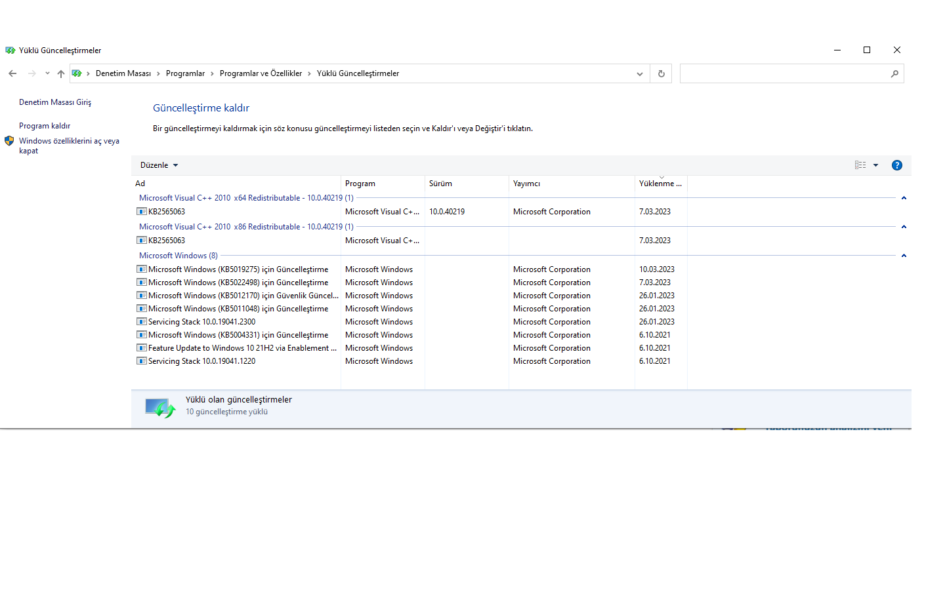945x590 pixels.
Task: Click the address bar location icon
Action: coord(77,73)
